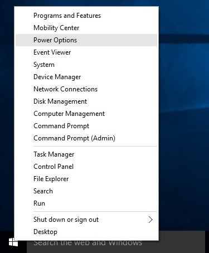
Task: Select Power Options menu entry
Action: [86, 40]
